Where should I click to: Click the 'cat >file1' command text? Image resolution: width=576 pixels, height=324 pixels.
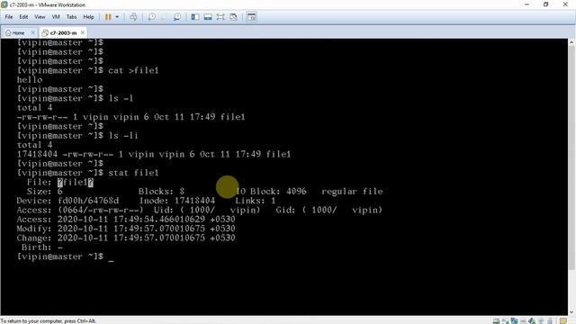133,70
